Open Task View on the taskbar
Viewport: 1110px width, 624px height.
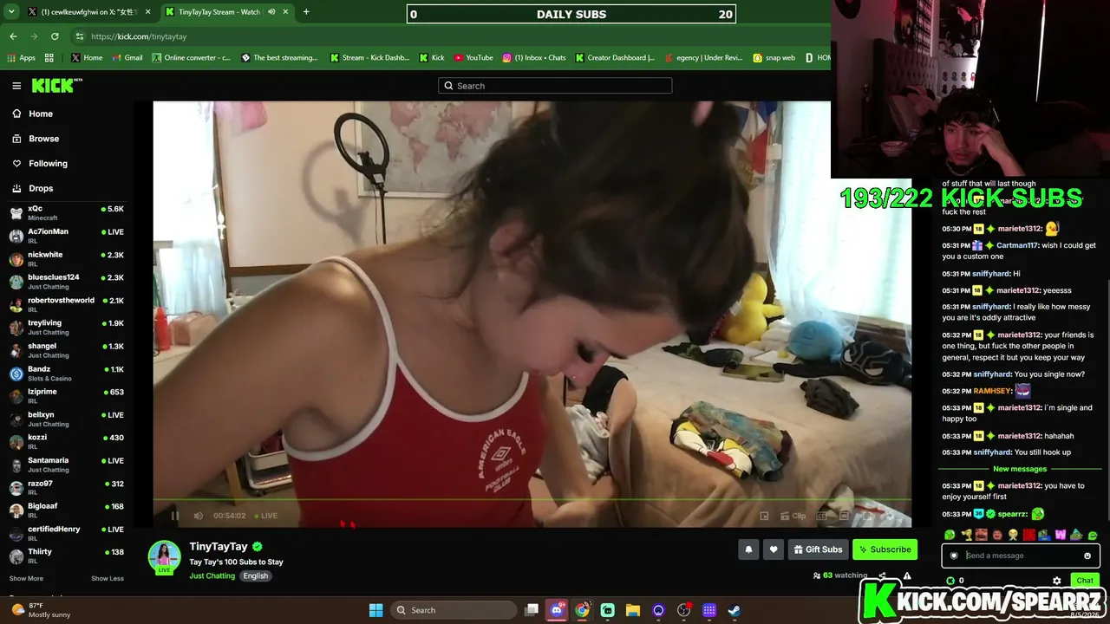pyautogui.click(x=532, y=610)
